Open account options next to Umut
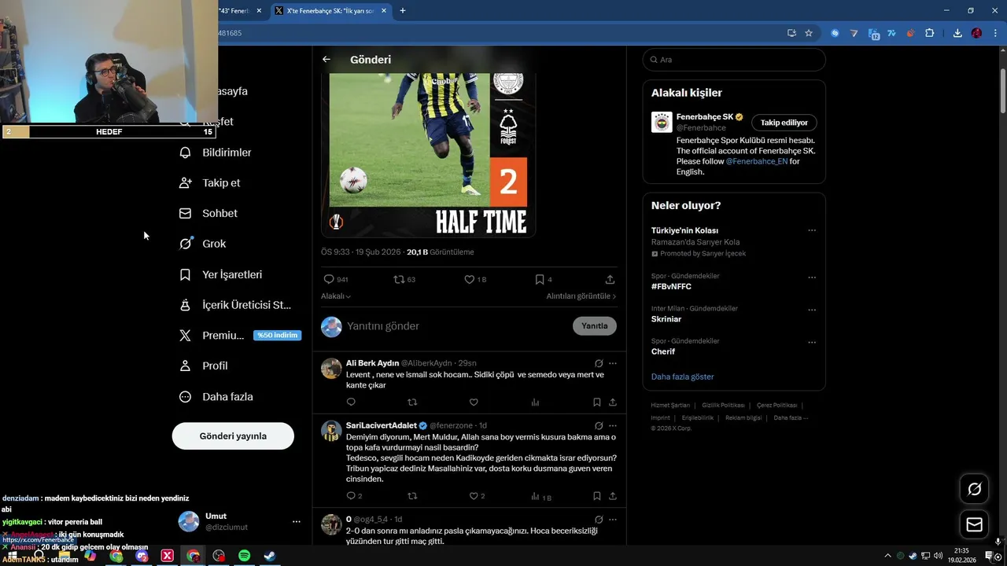 click(x=297, y=521)
